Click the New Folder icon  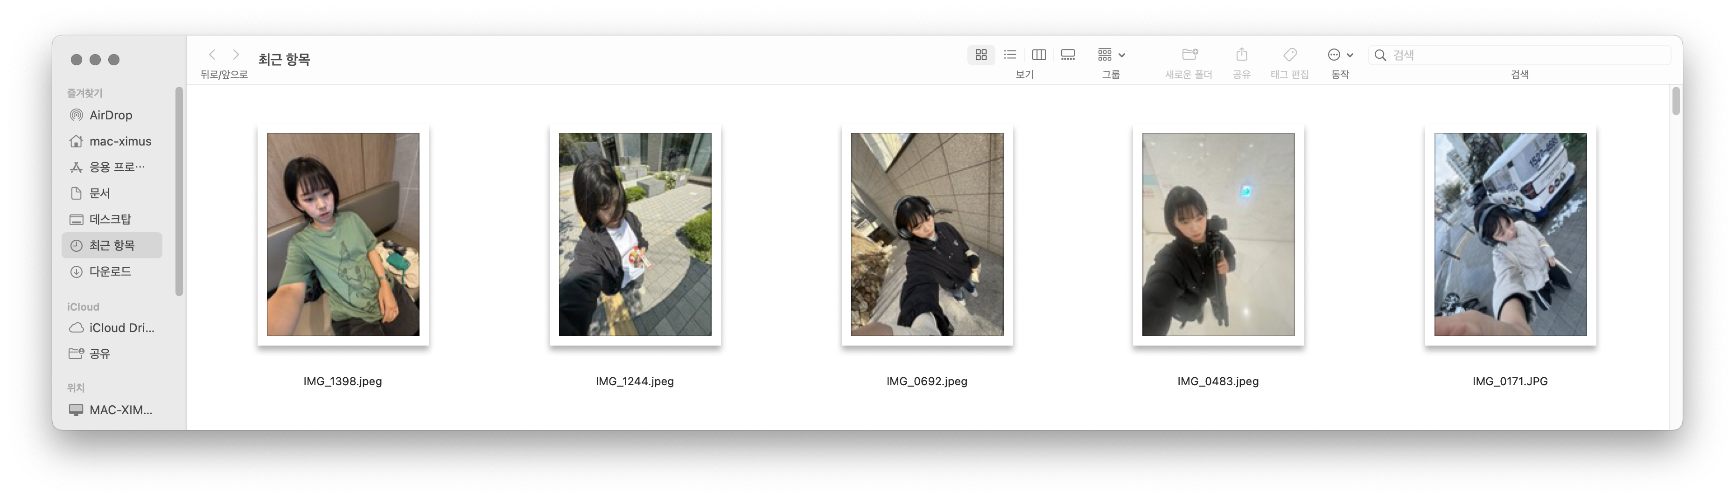[x=1189, y=55]
